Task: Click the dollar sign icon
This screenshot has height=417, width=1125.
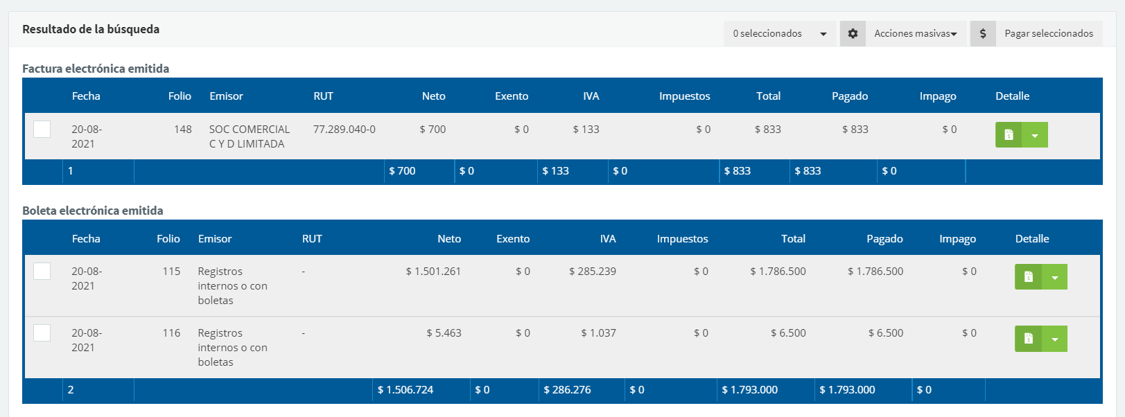Action: tap(983, 33)
